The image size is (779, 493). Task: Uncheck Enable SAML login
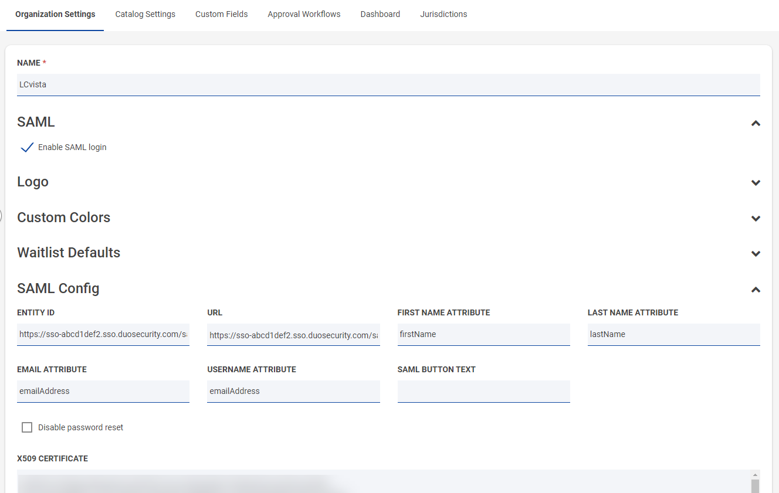27,147
